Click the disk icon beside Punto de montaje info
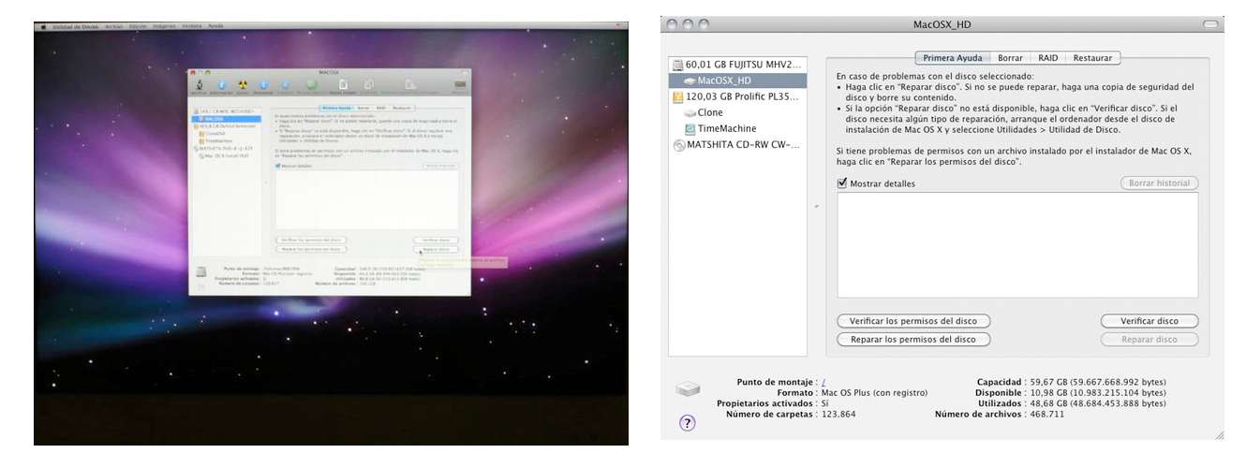This screenshot has width=1246, height=468. [x=687, y=388]
